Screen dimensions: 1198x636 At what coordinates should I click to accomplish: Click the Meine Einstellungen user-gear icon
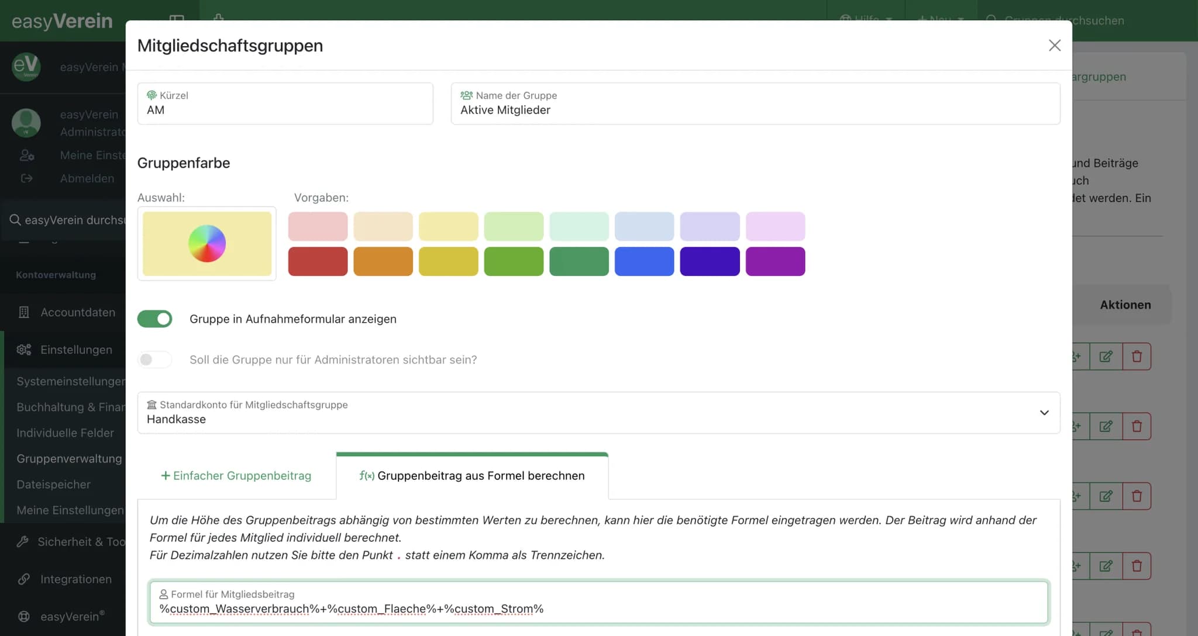point(27,155)
